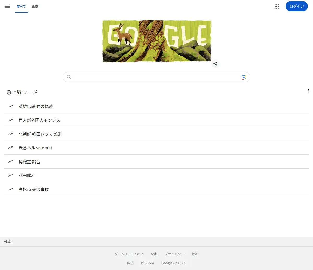Focus the search input field
This screenshot has width=313, height=270.
point(156,77)
